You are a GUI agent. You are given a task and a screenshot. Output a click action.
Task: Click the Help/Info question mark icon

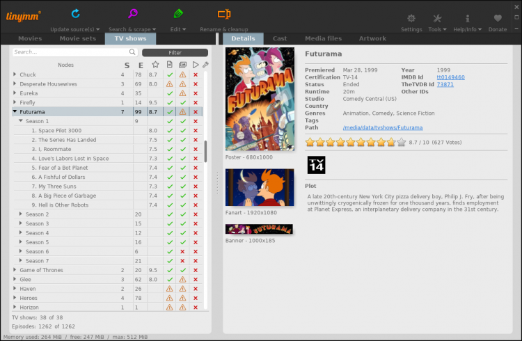[x=468, y=19]
